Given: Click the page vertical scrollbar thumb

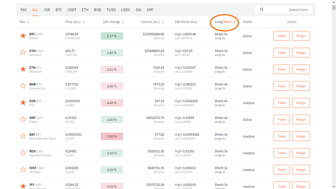Looking at the screenshot, I should [x=333, y=8].
